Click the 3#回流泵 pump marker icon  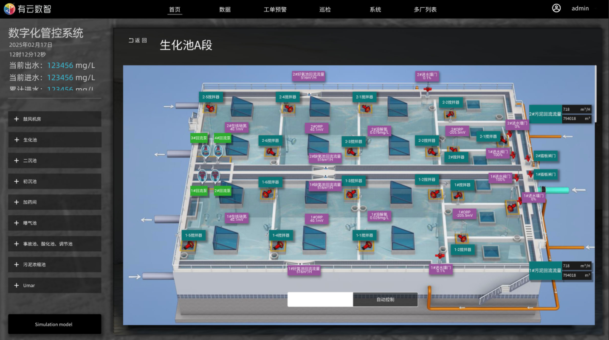click(206, 150)
